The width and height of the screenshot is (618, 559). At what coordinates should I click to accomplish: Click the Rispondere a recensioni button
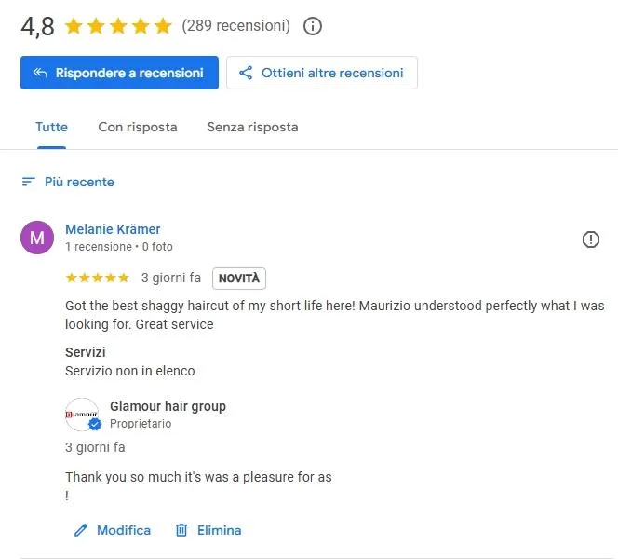(x=119, y=73)
